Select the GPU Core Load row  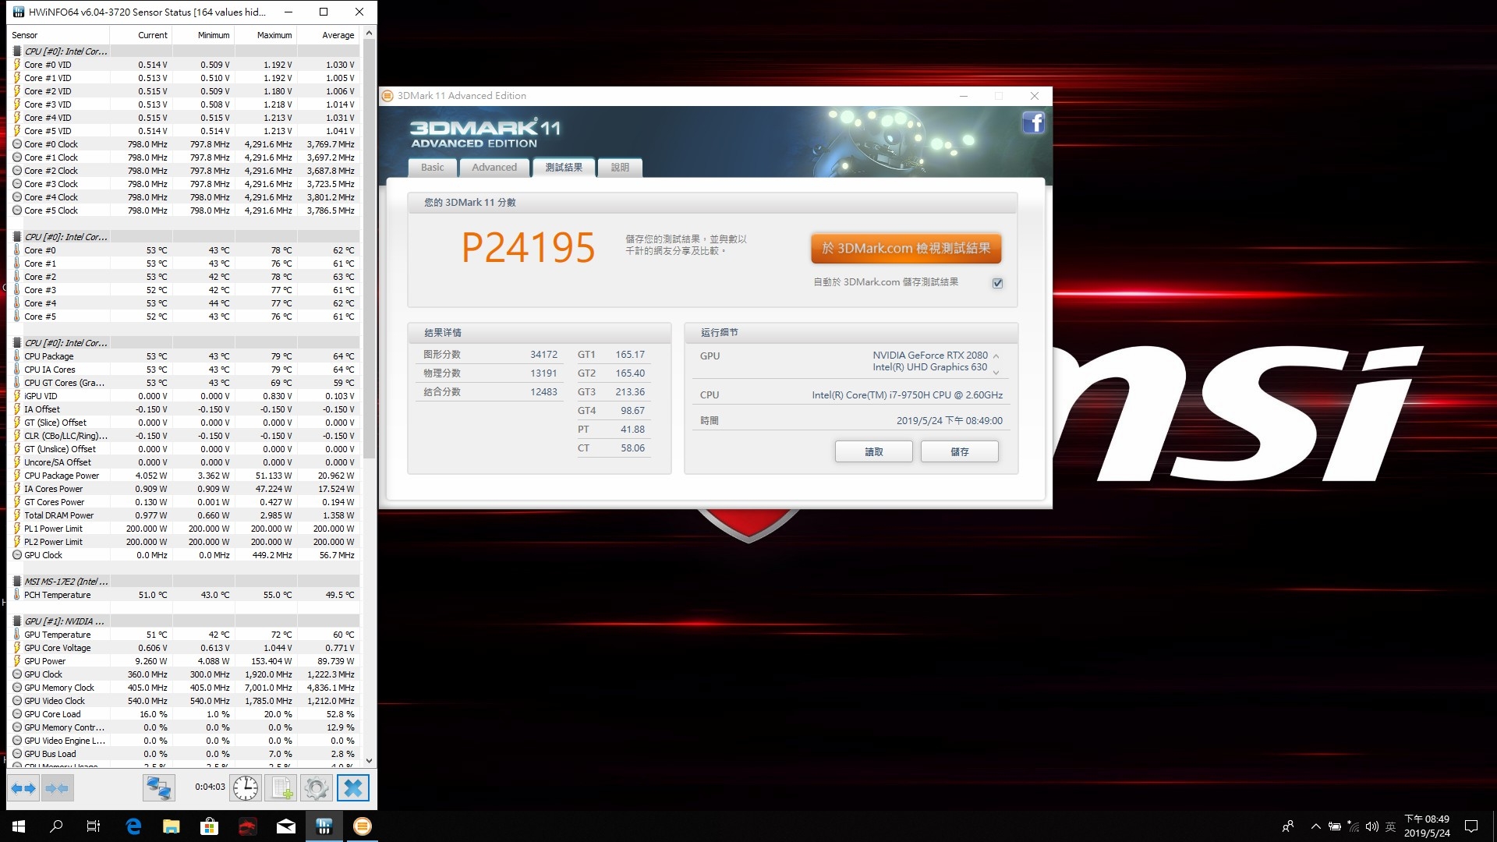184,714
